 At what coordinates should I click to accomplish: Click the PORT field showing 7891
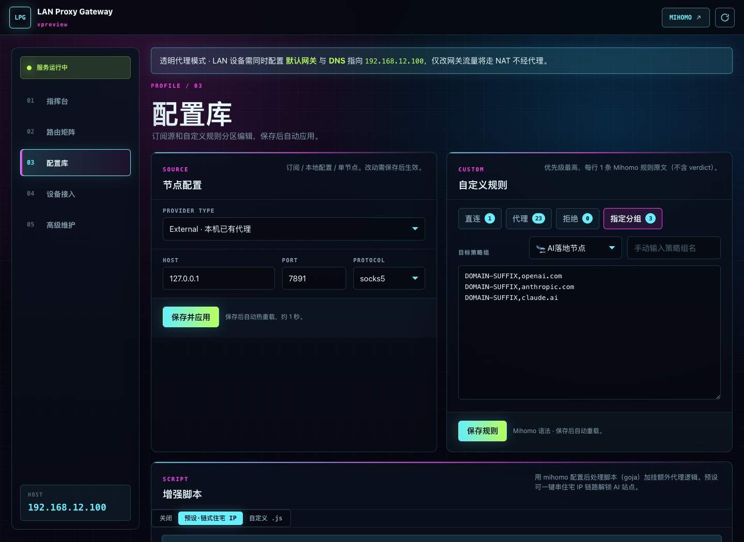(314, 278)
